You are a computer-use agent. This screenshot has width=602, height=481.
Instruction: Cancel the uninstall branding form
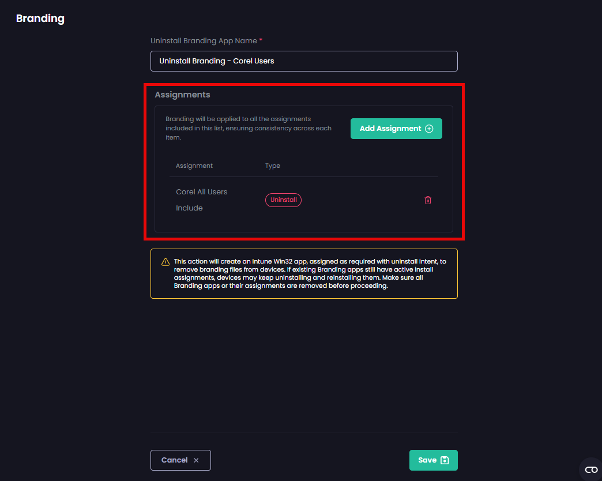pyautogui.click(x=180, y=460)
